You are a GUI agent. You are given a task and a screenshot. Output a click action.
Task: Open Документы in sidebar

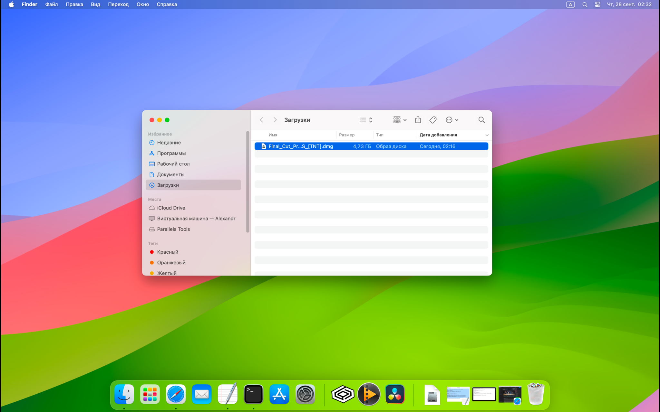tap(193, 174)
